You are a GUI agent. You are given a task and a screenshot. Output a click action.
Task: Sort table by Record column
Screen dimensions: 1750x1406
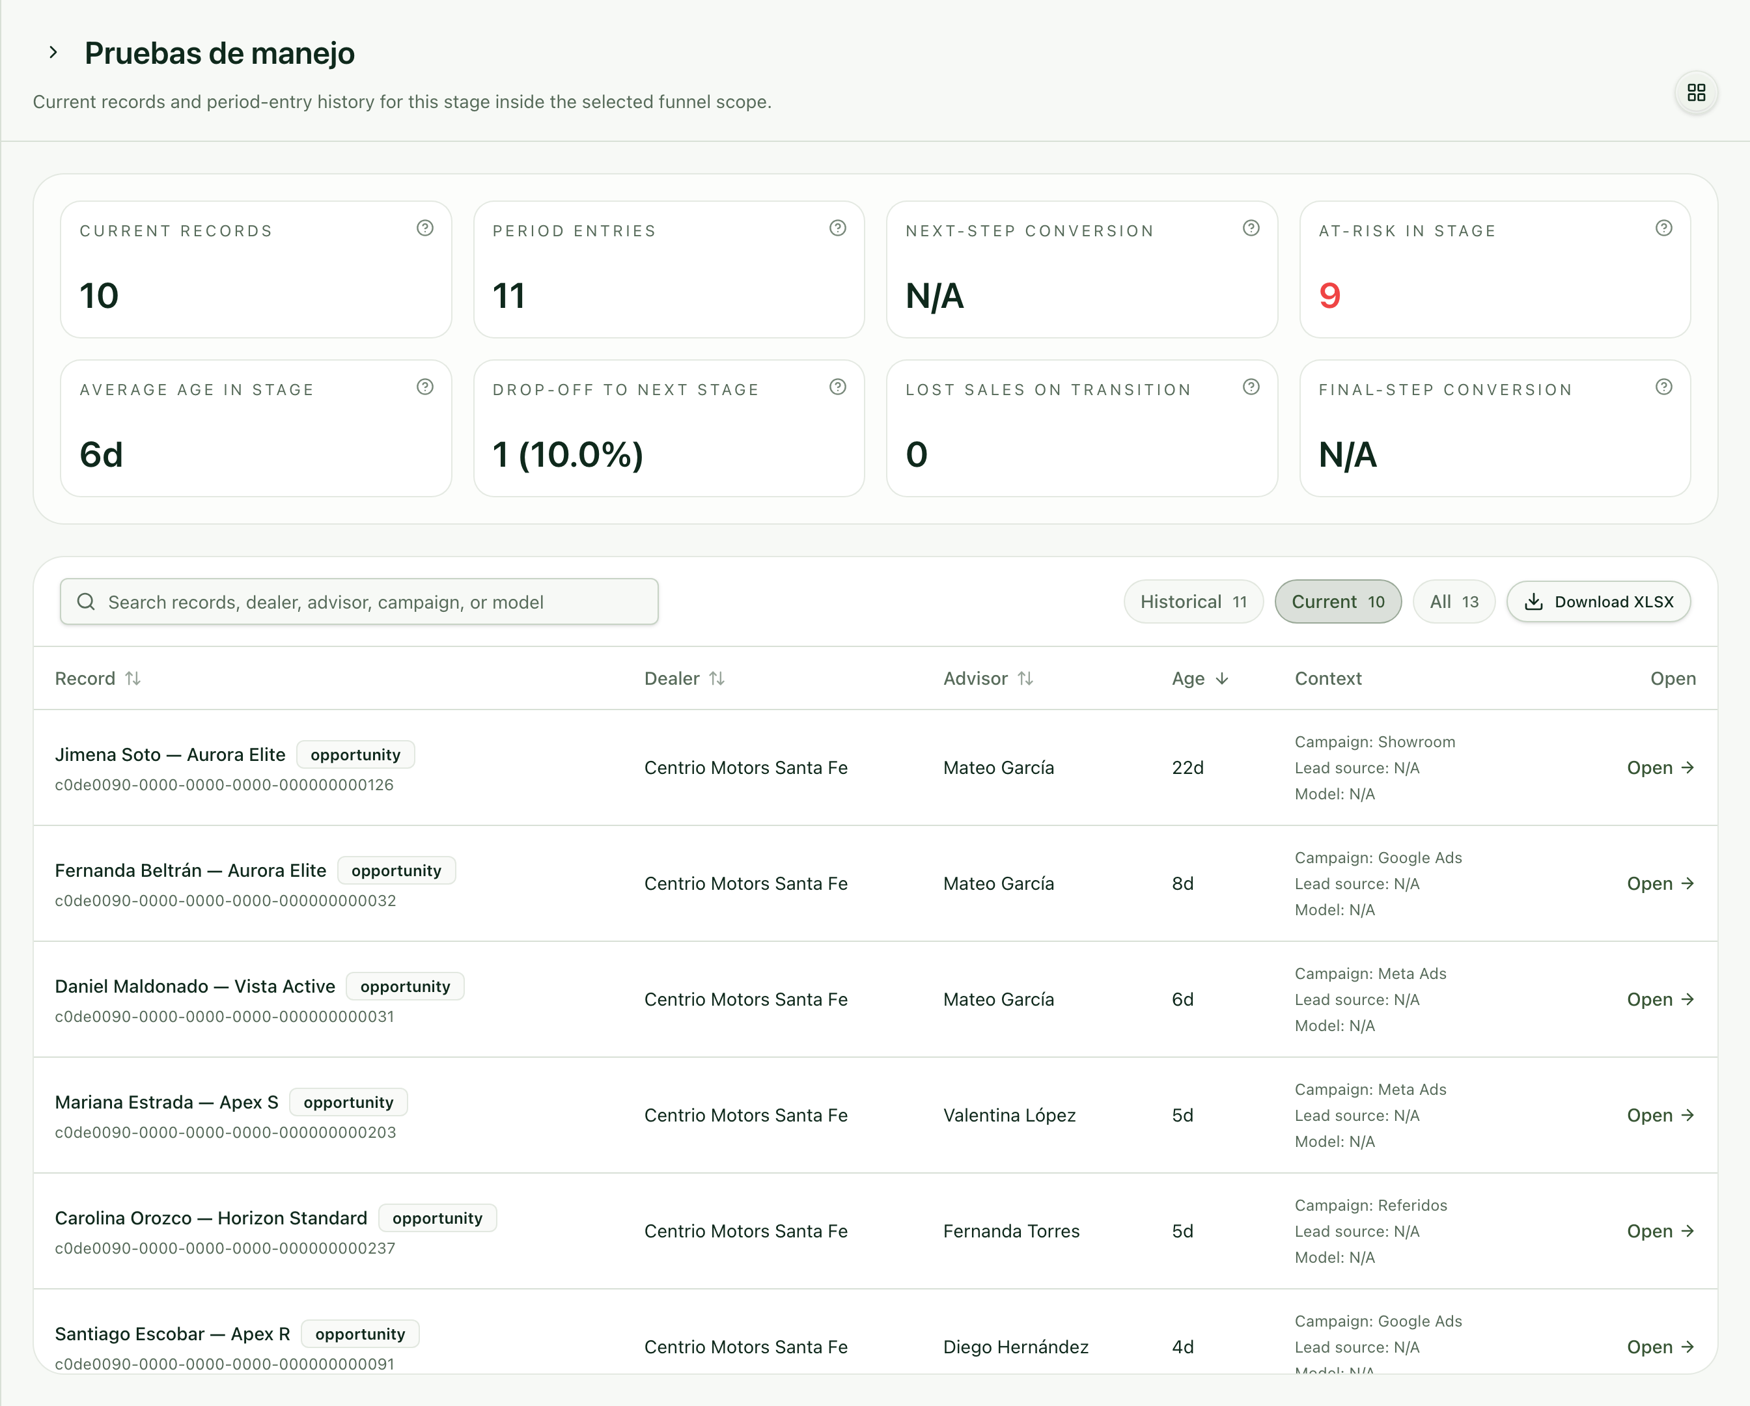pyautogui.click(x=98, y=679)
